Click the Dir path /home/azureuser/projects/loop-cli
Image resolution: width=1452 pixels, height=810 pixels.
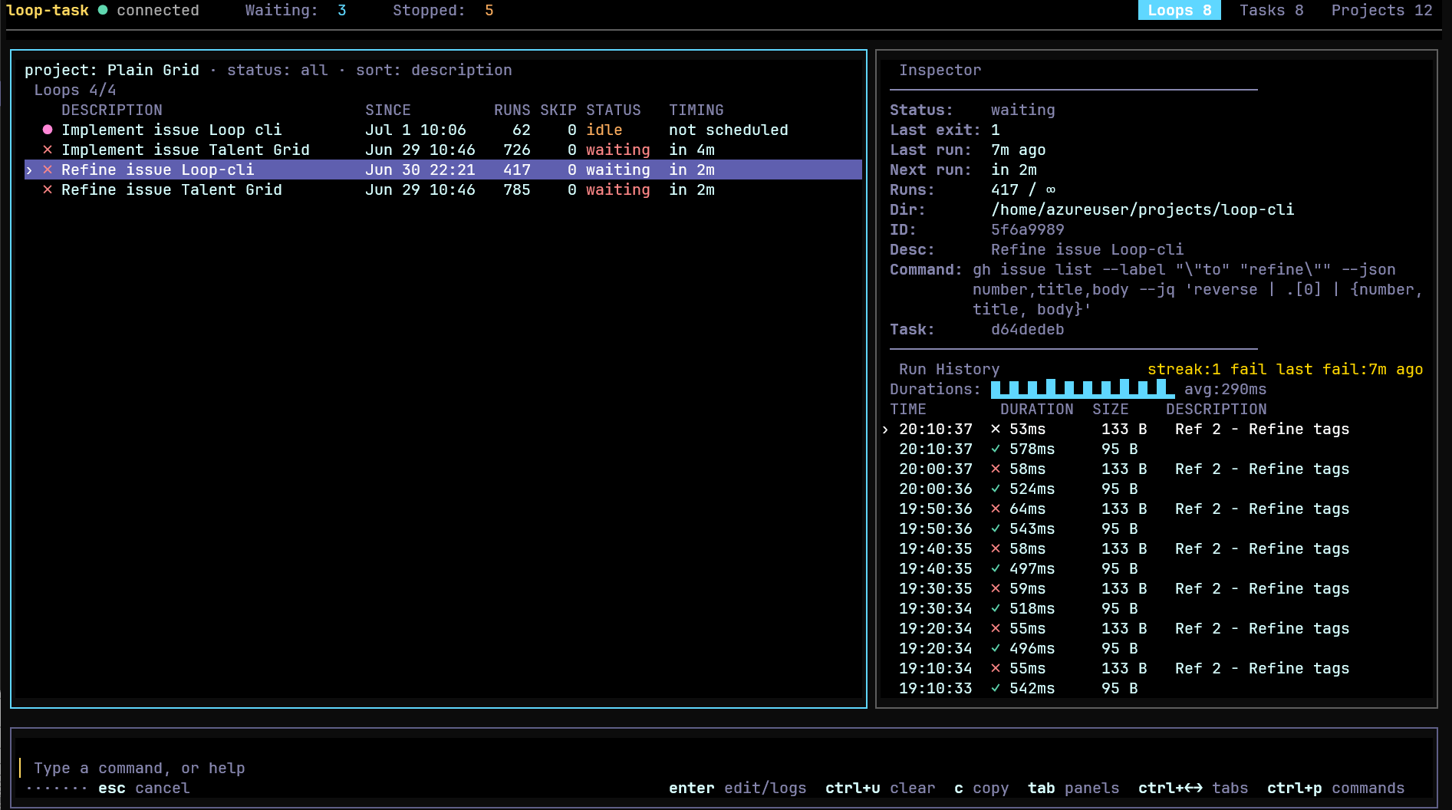[1142, 209]
